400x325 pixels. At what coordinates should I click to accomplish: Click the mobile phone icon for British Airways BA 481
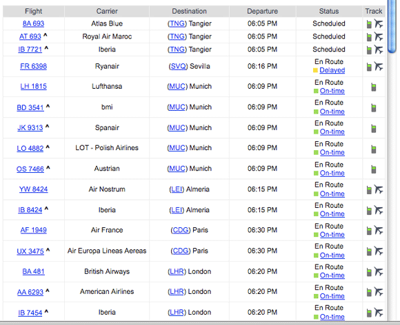click(x=369, y=272)
